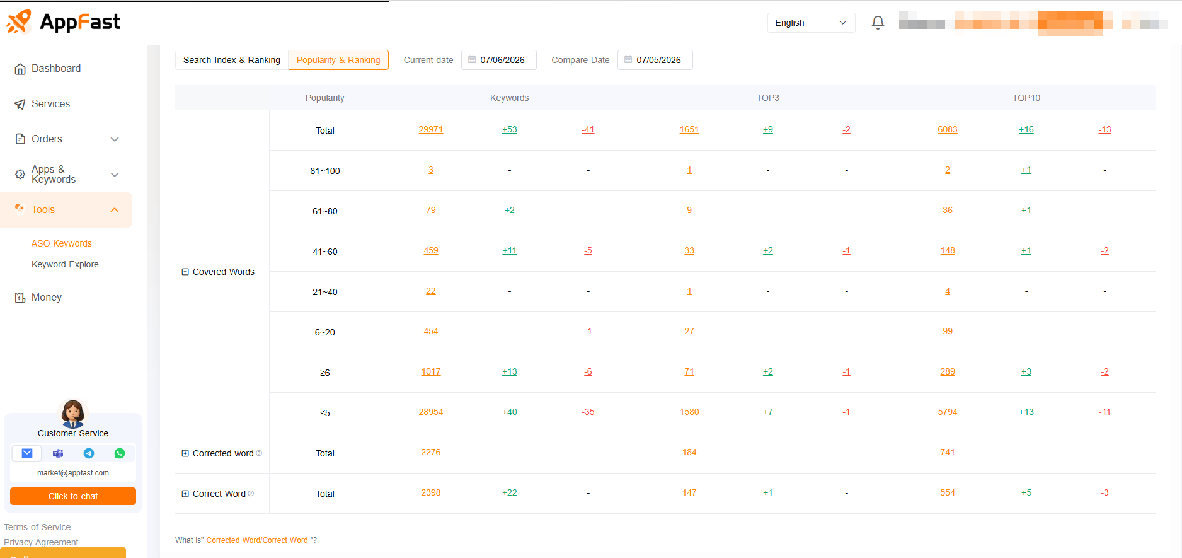Click the Corrected word help icon

[259, 453]
